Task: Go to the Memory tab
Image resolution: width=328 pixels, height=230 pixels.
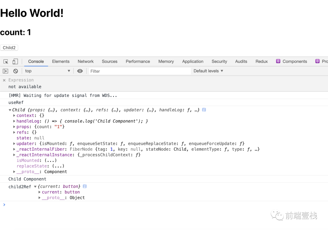Action: (x=166, y=62)
